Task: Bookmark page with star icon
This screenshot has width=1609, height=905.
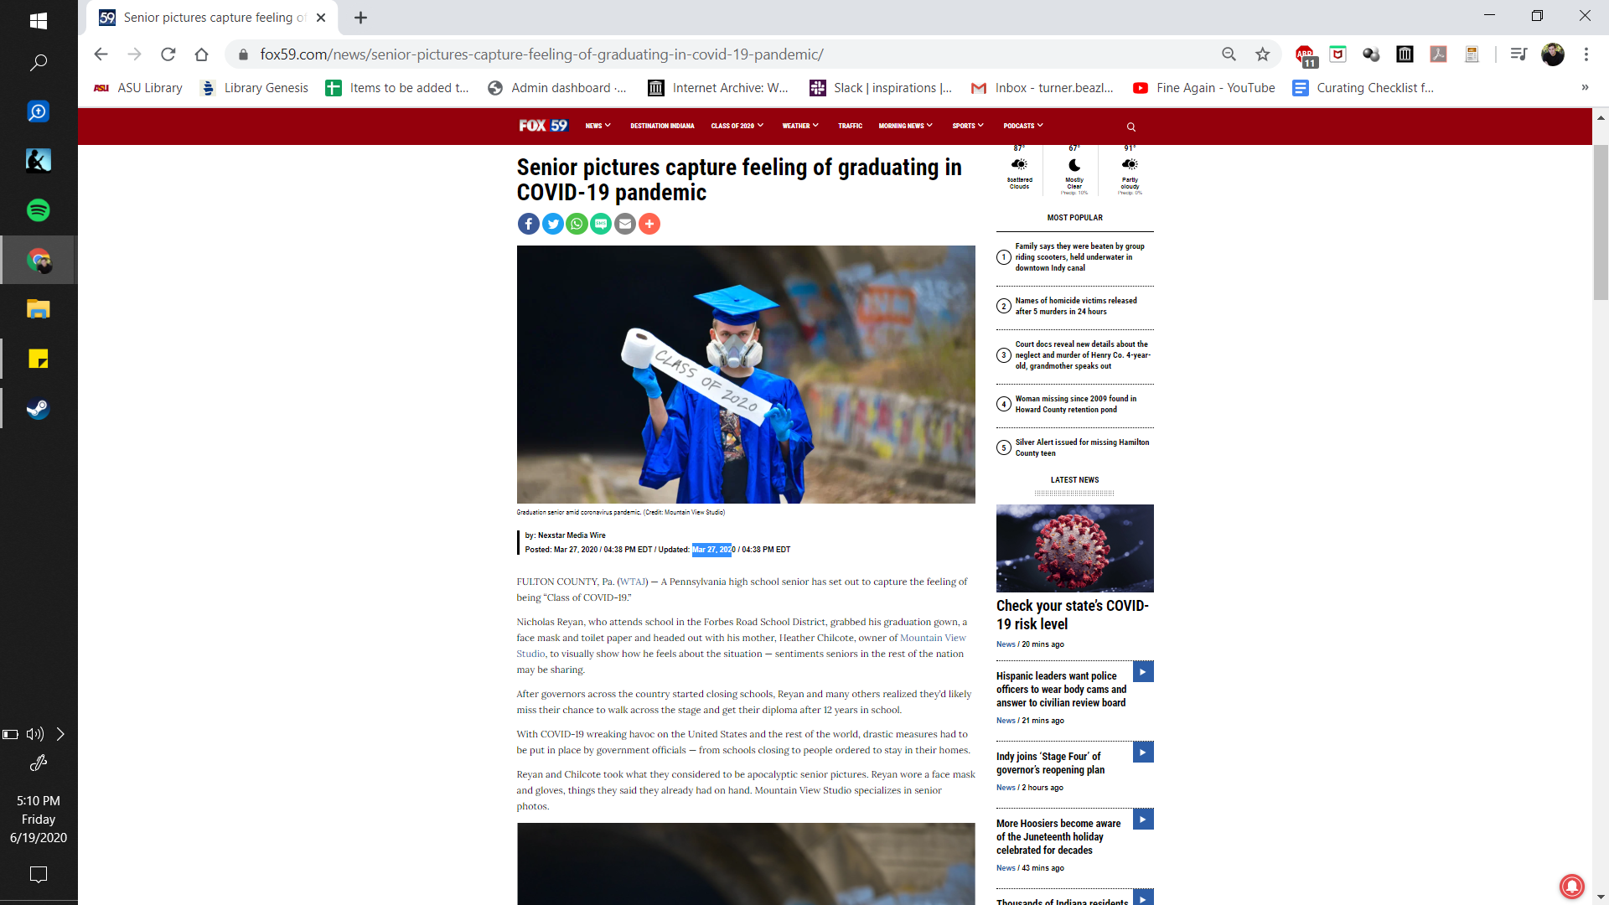Action: pos(1262,54)
